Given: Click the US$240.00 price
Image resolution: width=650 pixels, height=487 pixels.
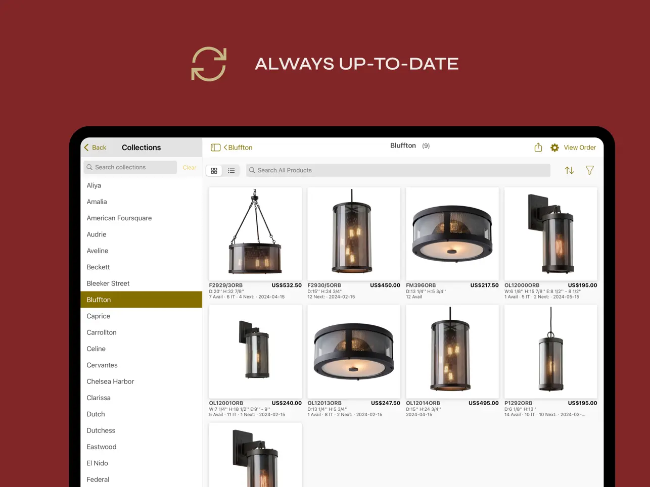Looking at the screenshot, I should 287,403.
